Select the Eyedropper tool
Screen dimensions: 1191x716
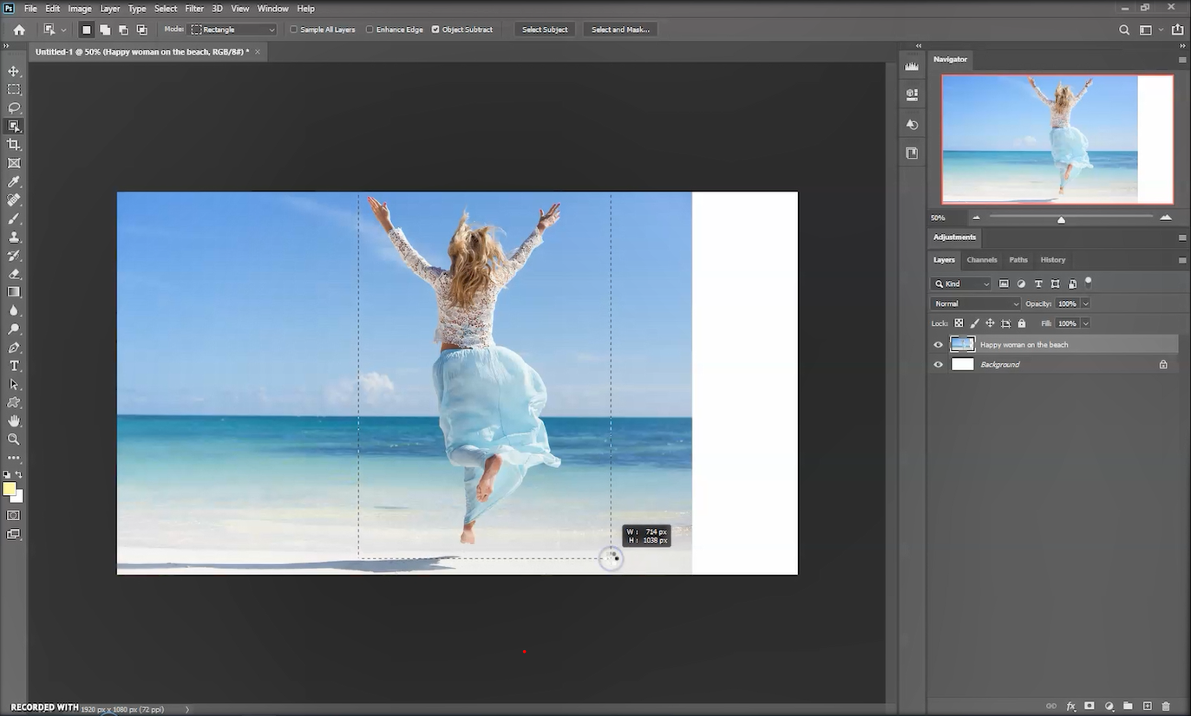click(x=14, y=182)
